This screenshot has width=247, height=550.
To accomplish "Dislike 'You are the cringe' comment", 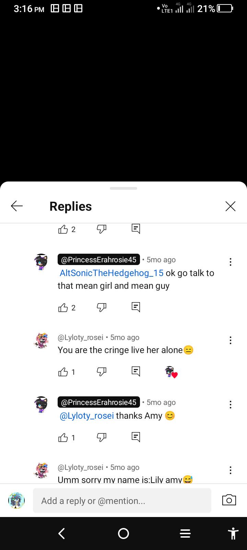I will [x=102, y=372].
